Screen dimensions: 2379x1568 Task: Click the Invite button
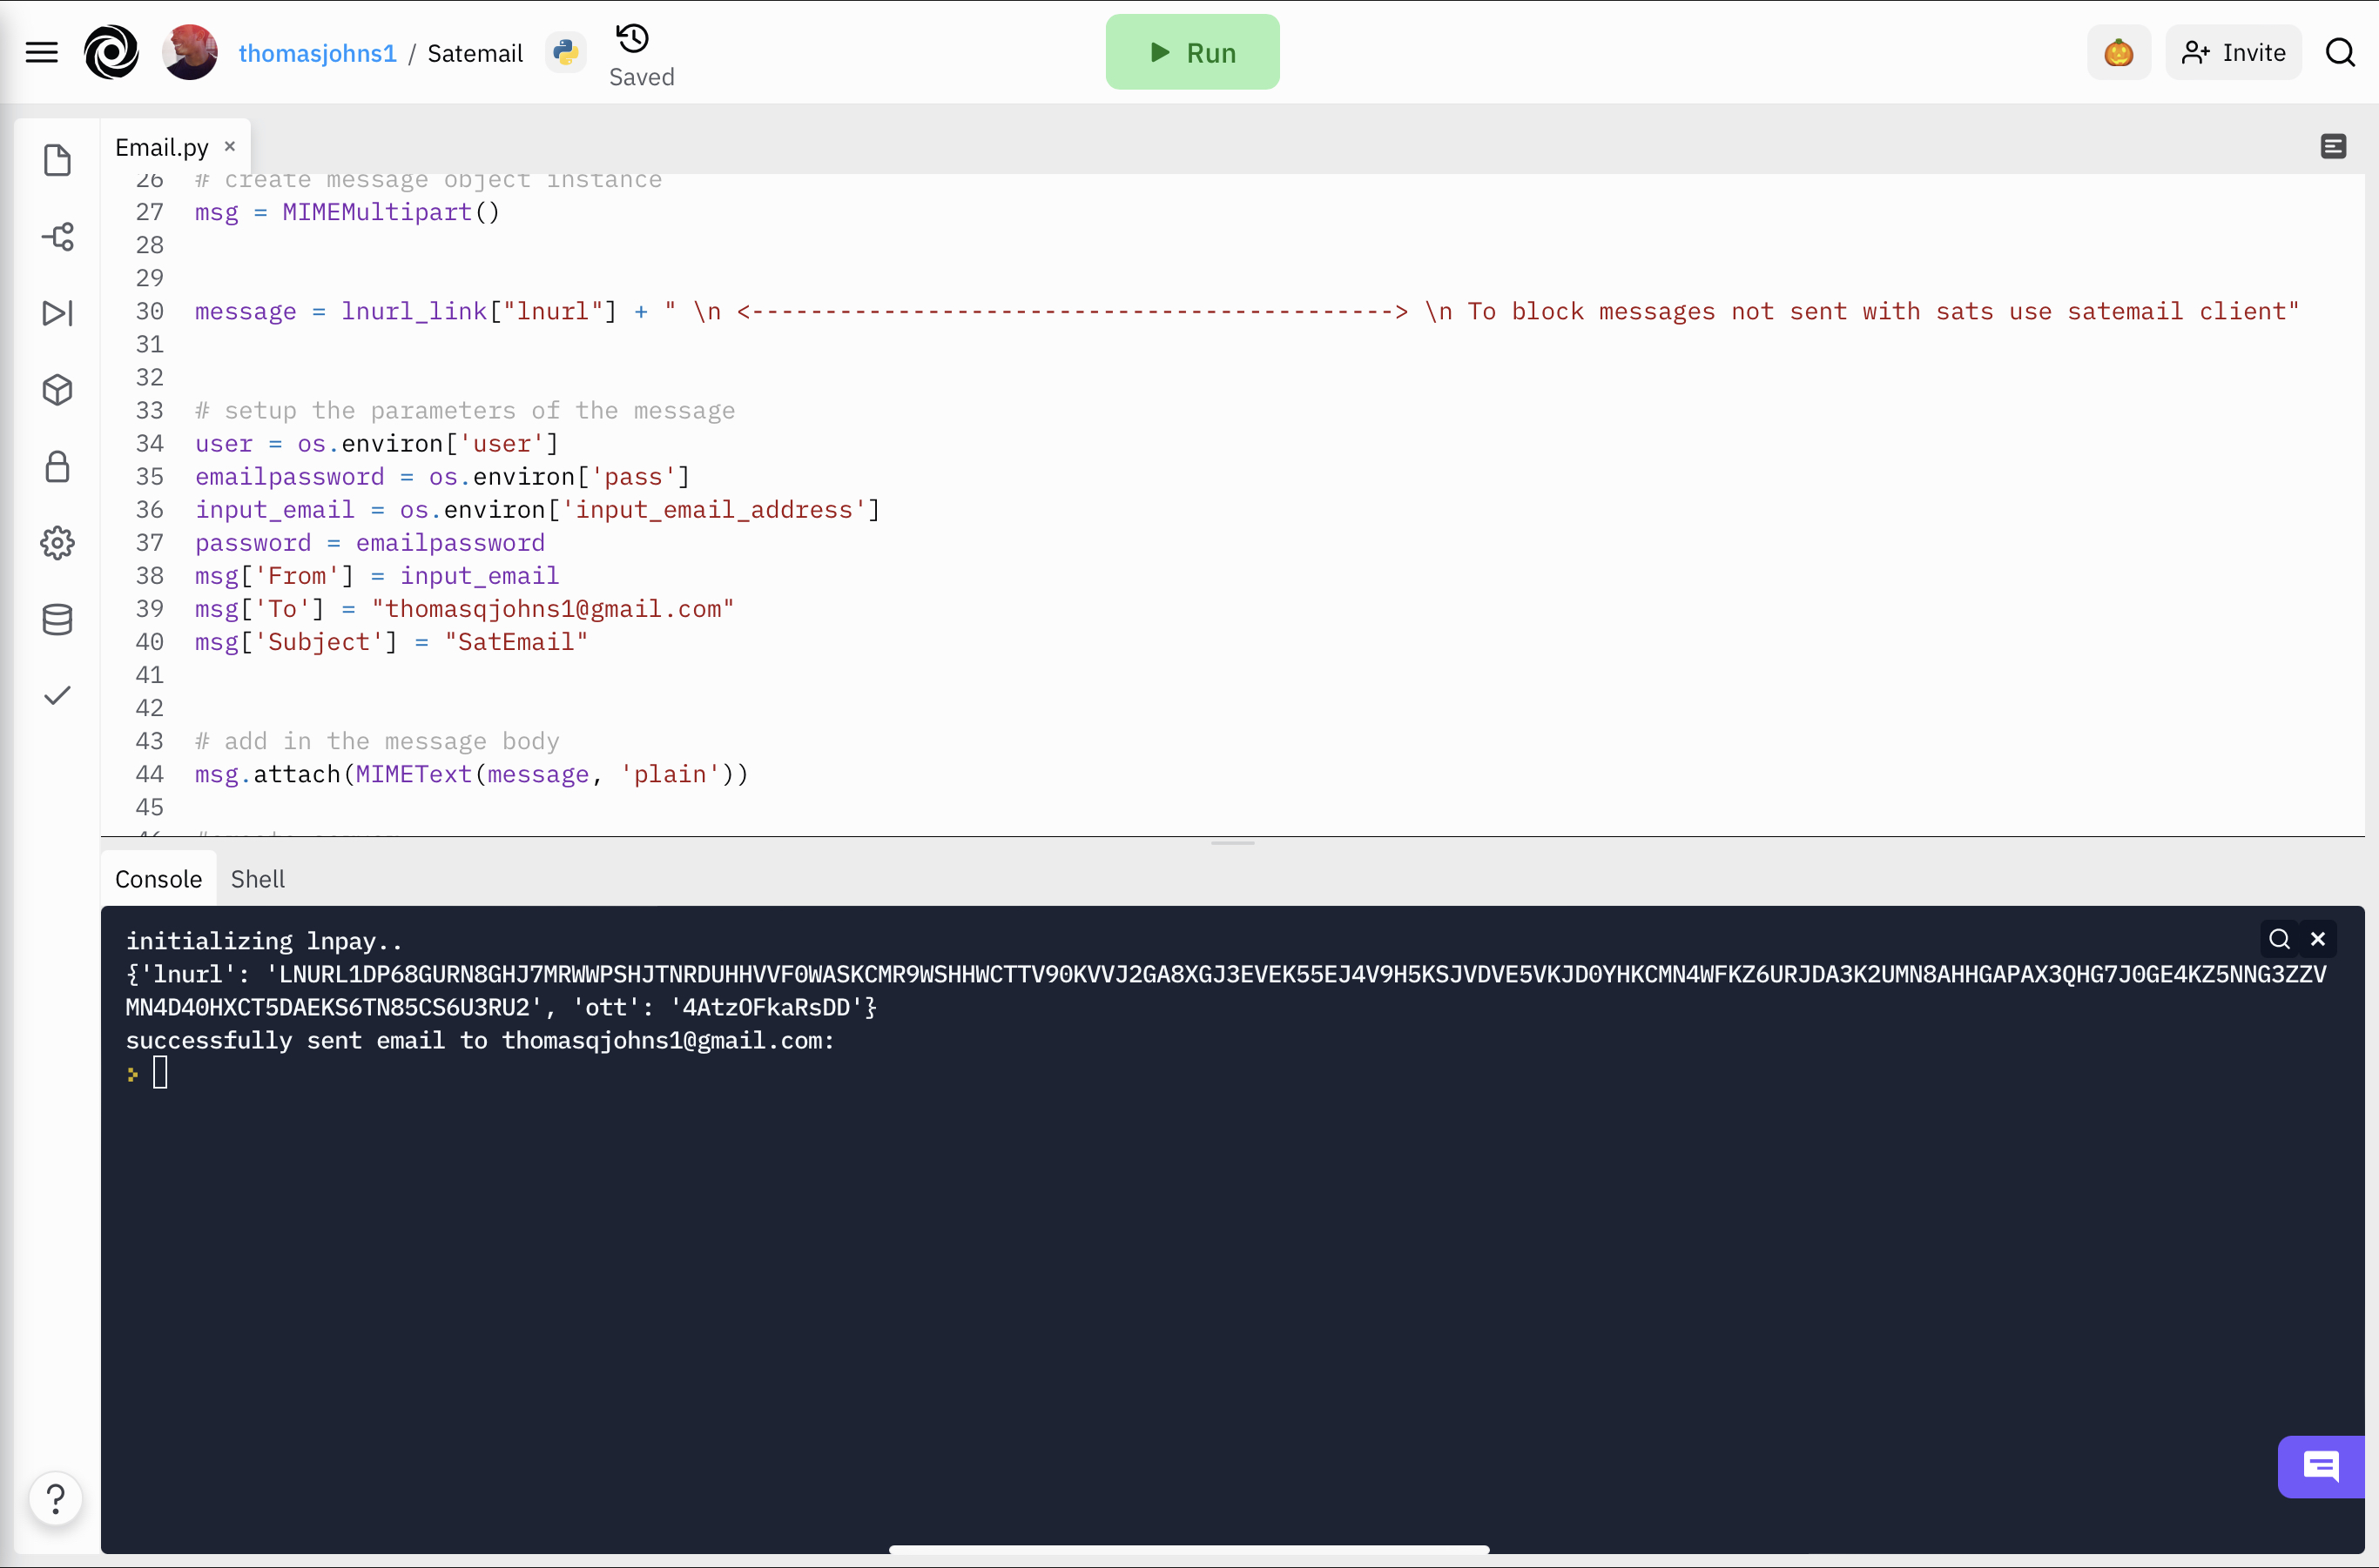2233,52
